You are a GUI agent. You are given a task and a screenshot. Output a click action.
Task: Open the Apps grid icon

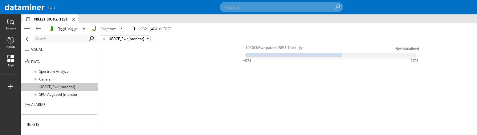(x=10, y=61)
